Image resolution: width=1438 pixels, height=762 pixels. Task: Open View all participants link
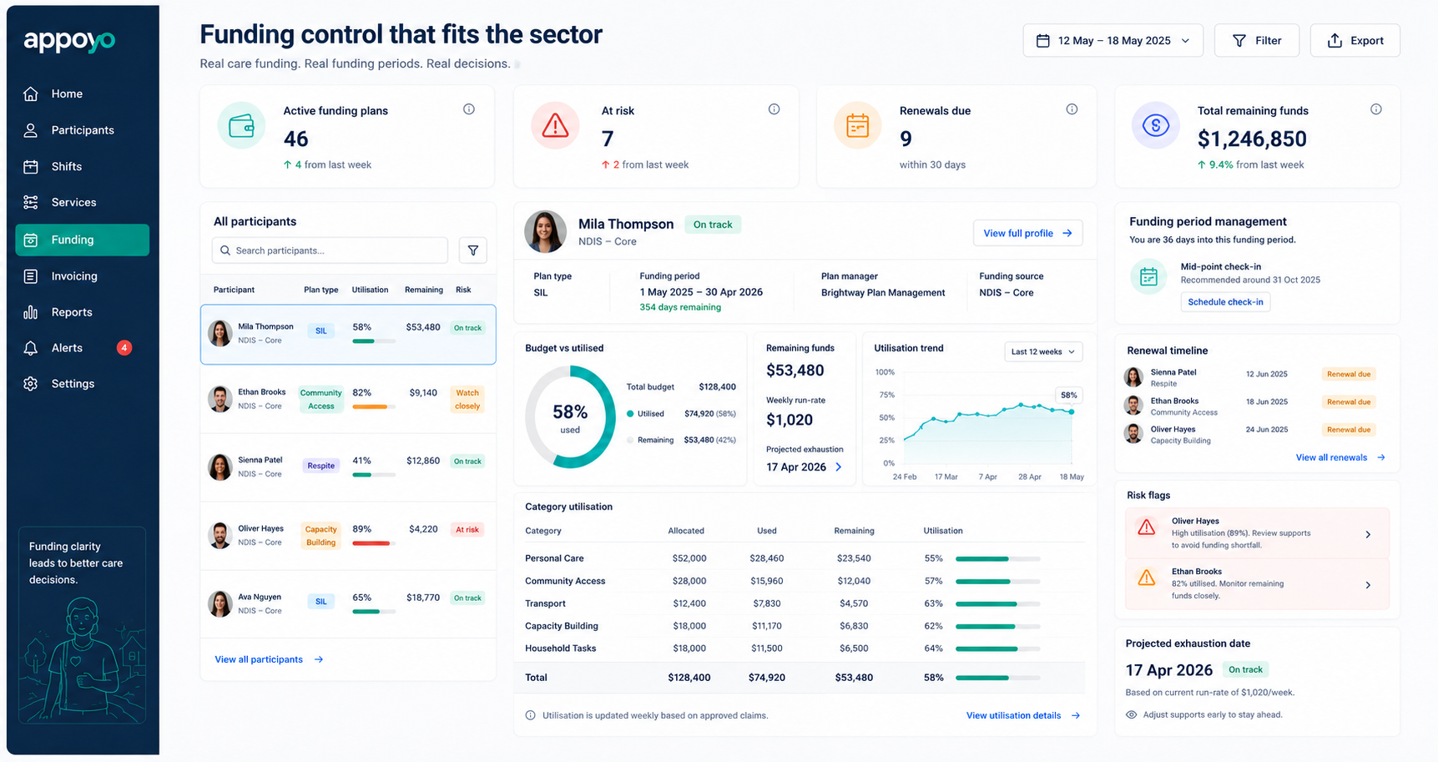pos(269,659)
